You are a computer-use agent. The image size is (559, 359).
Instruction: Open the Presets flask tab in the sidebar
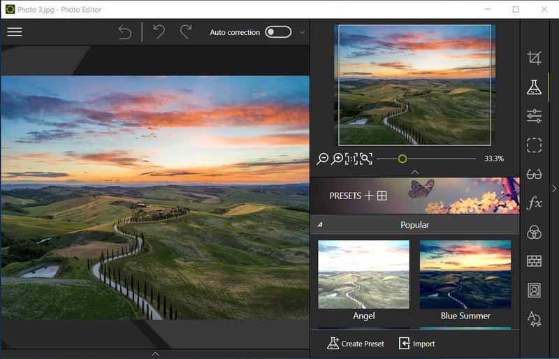(534, 87)
